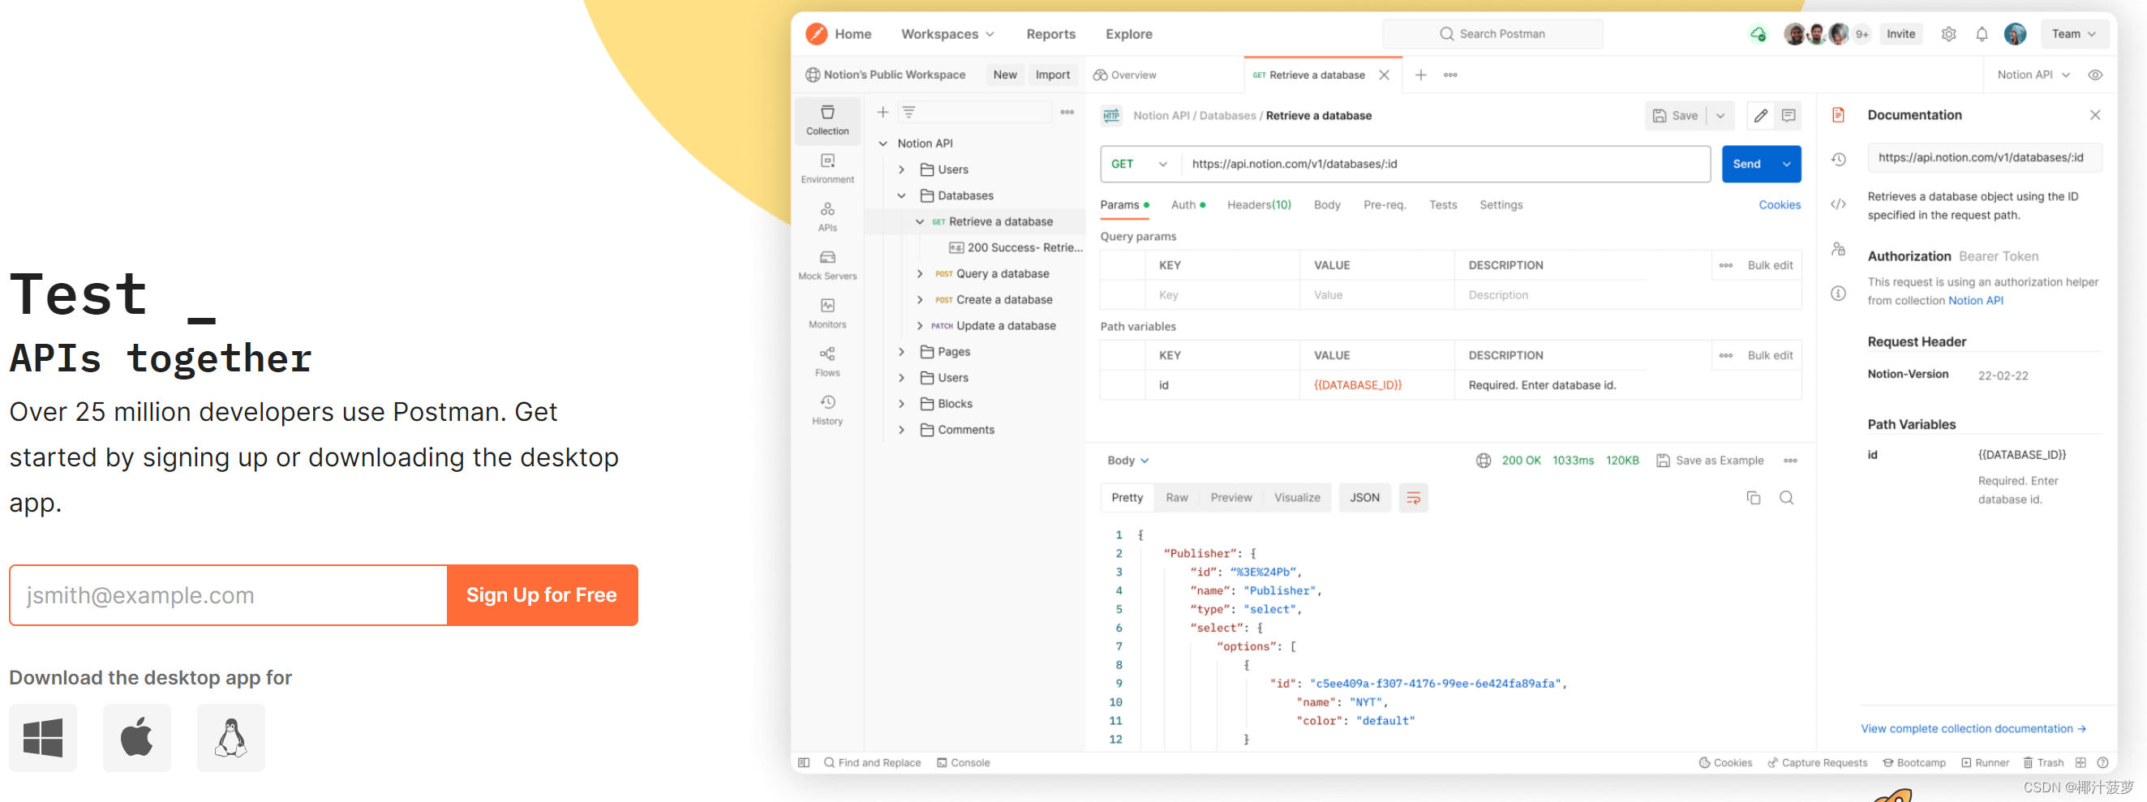The width and height of the screenshot is (2147, 802).
Task: Open the GET method dropdown
Action: 1140,165
